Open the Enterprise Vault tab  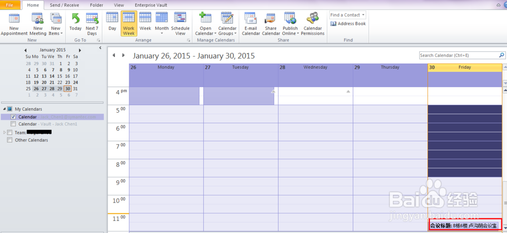click(x=151, y=5)
